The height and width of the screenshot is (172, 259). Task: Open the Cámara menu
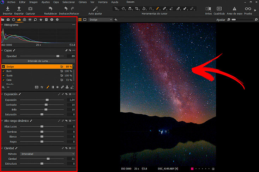pyautogui.click(x=83, y=2)
